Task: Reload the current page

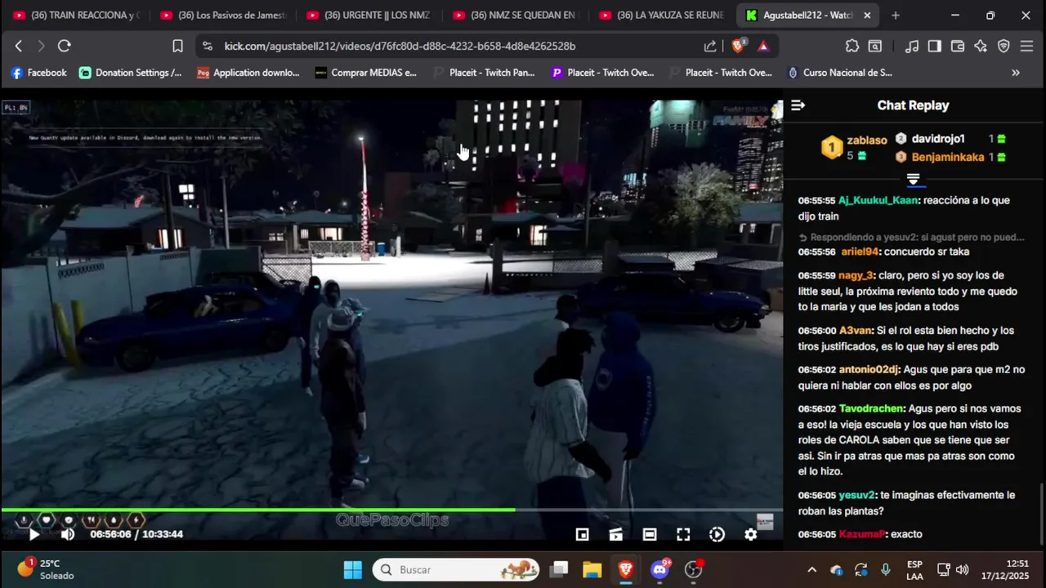Action: pyautogui.click(x=65, y=47)
